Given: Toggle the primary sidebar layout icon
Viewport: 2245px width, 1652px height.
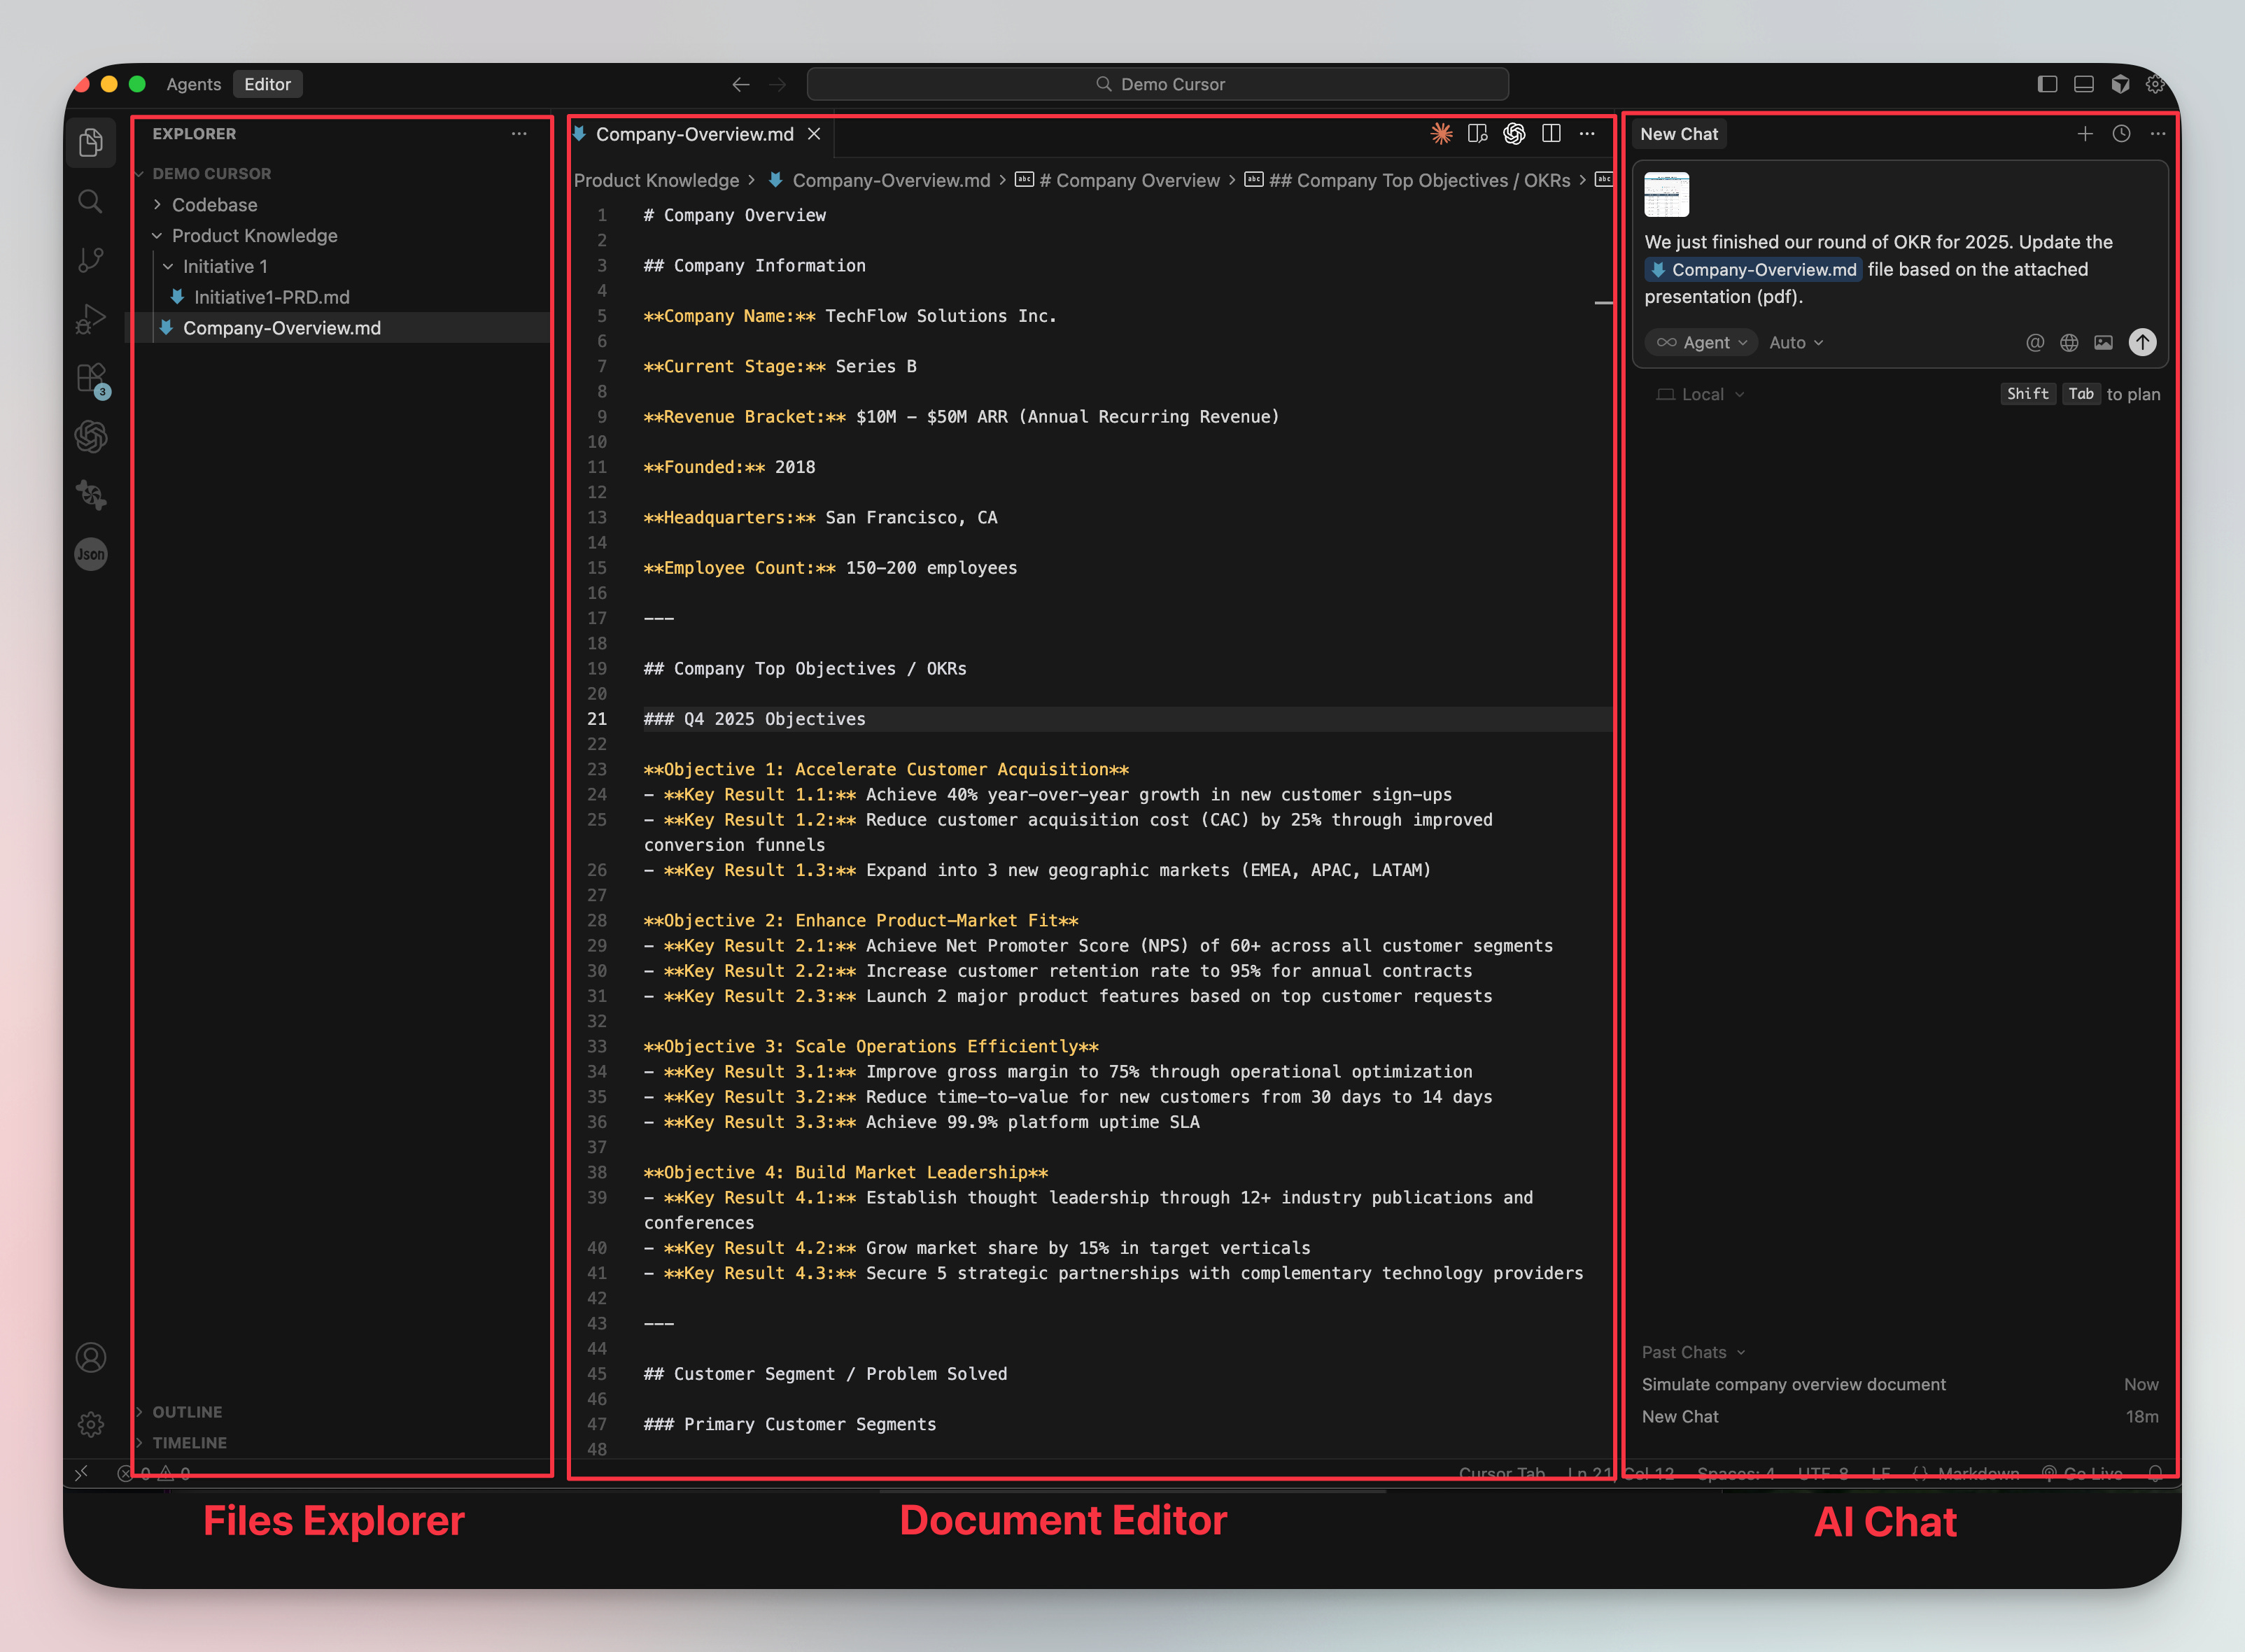Looking at the screenshot, I should (x=2047, y=84).
